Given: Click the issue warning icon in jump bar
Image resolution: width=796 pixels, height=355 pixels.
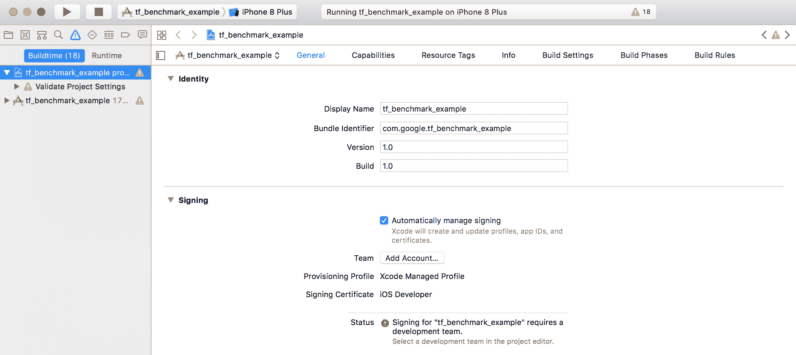Looking at the screenshot, I should [776, 35].
